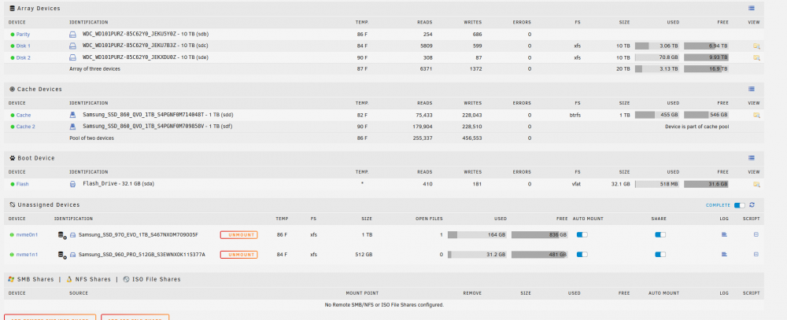Expand partitions of nvme0n1 with plus-disk icon
The width and height of the screenshot is (787, 320).
point(63,235)
